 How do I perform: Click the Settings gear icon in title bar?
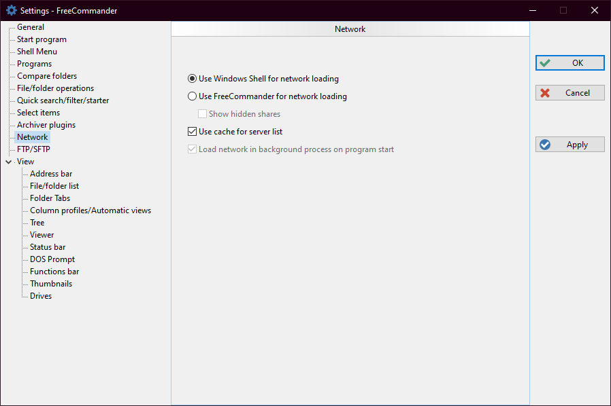point(11,10)
